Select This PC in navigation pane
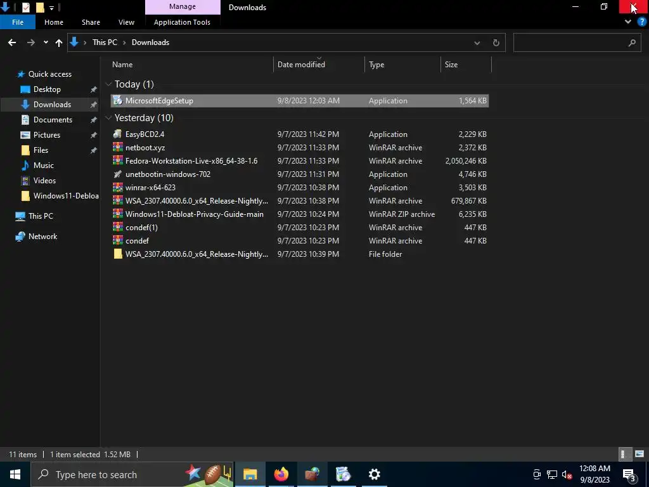The width and height of the screenshot is (649, 487). point(41,216)
